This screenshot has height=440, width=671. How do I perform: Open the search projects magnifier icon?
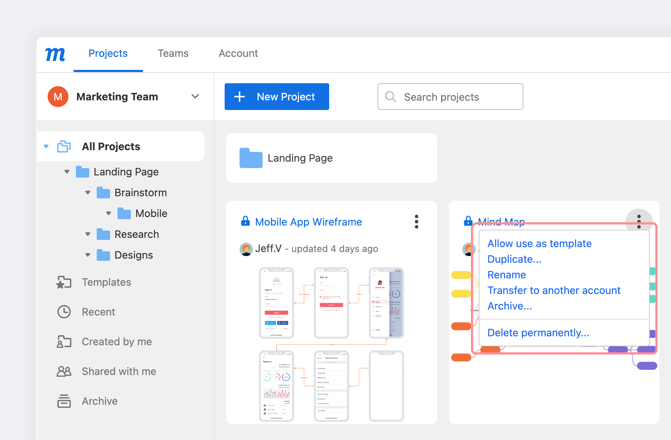pyautogui.click(x=390, y=97)
